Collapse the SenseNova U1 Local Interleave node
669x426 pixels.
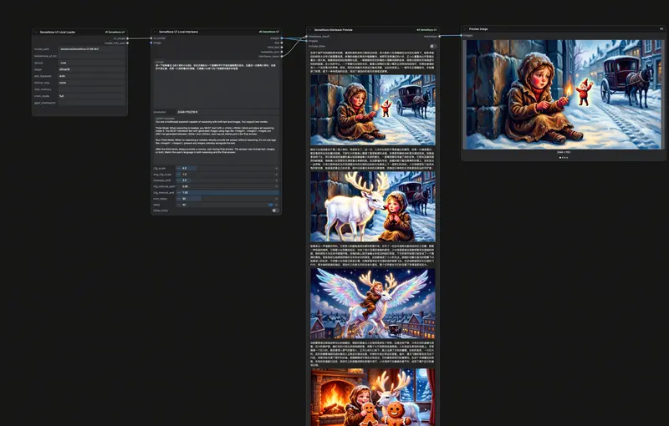click(155, 32)
